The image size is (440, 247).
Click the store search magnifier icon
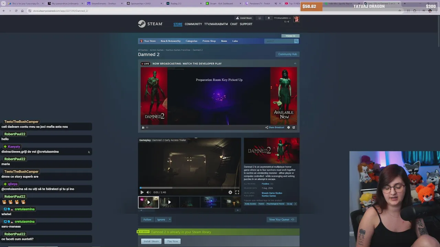296,41
